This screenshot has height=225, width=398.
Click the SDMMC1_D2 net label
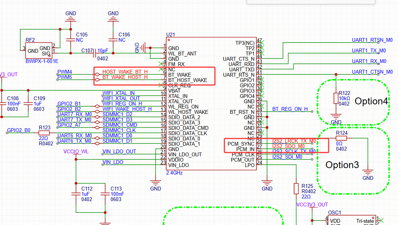(x=117, y=114)
